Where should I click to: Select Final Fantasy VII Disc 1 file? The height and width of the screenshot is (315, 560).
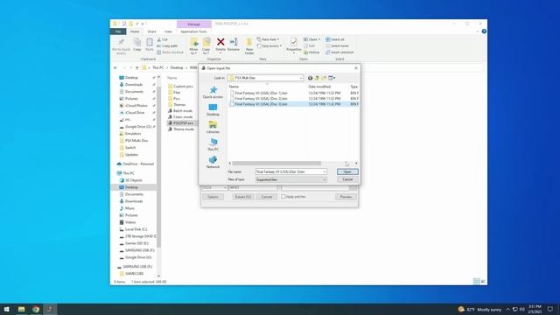(261, 93)
